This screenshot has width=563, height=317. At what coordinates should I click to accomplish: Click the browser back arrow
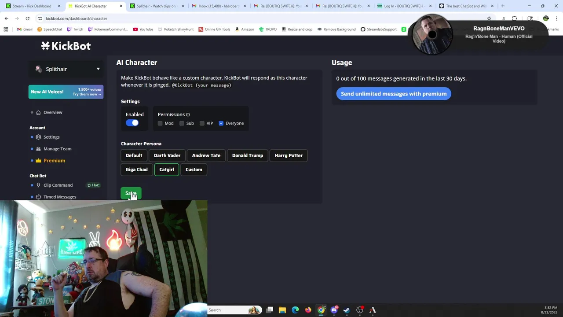tap(6, 18)
